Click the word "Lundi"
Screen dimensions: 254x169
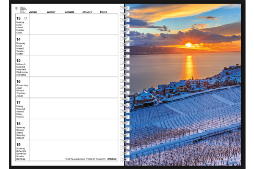pyautogui.click(x=19, y=25)
